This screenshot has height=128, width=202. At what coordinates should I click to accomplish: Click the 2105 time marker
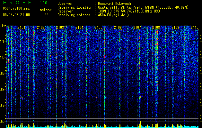[99, 28]
